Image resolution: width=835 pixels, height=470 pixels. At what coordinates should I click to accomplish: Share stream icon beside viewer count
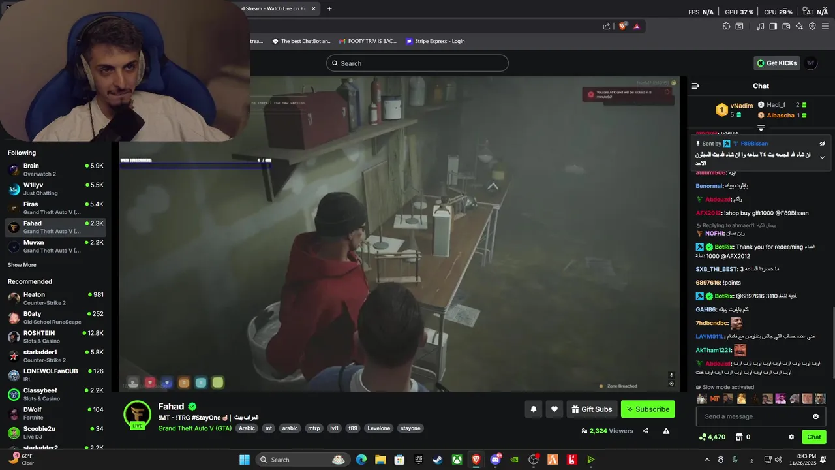645,431
